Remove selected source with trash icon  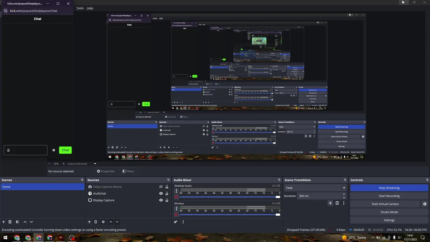pyautogui.click(x=96, y=222)
